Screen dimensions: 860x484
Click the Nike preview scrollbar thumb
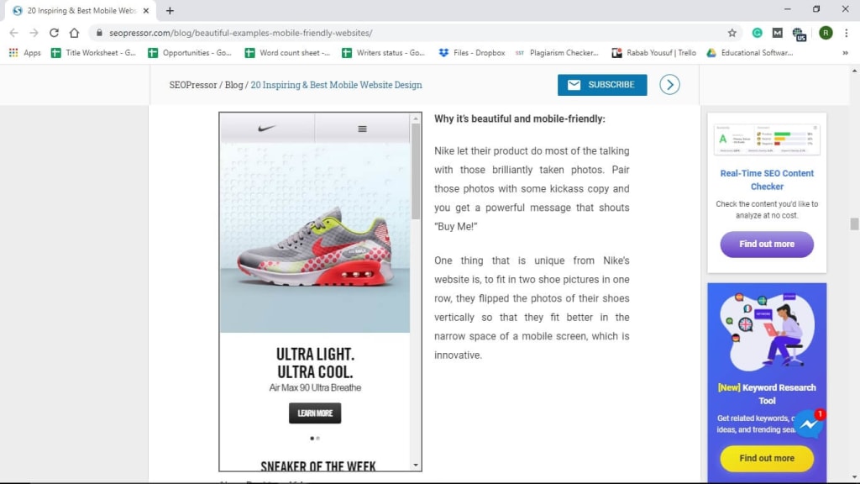416,171
